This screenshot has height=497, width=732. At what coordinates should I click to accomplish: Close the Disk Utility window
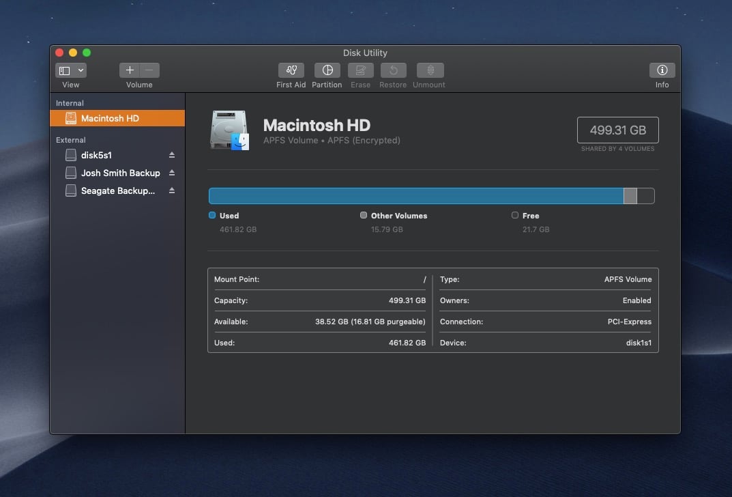59,53
